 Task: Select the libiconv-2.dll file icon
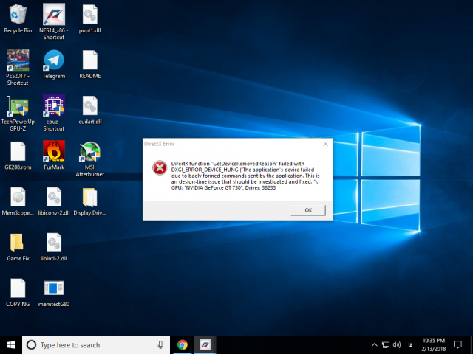coord(54,201)
